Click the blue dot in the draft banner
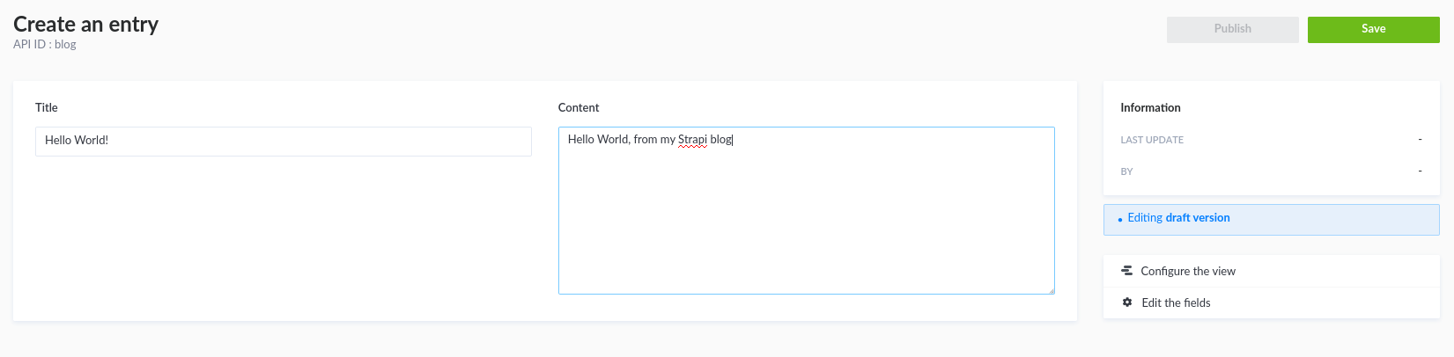 (x=1119, y=219)
